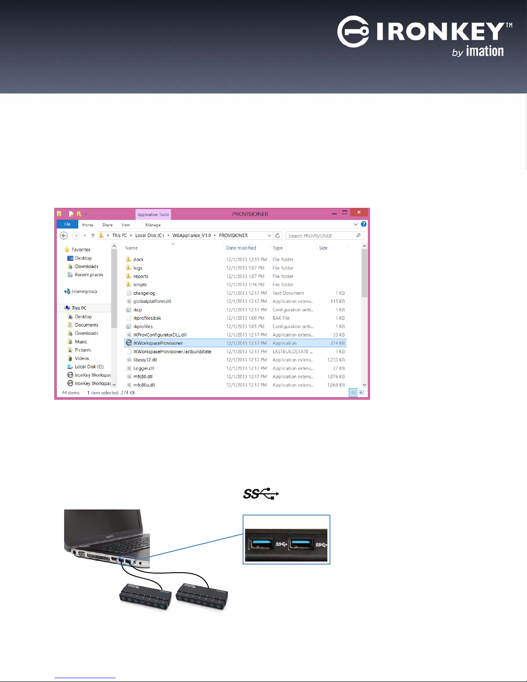The image size is (527, 682).
Task: Select the mfc80u.dll file name
Action: click(144, 385)
